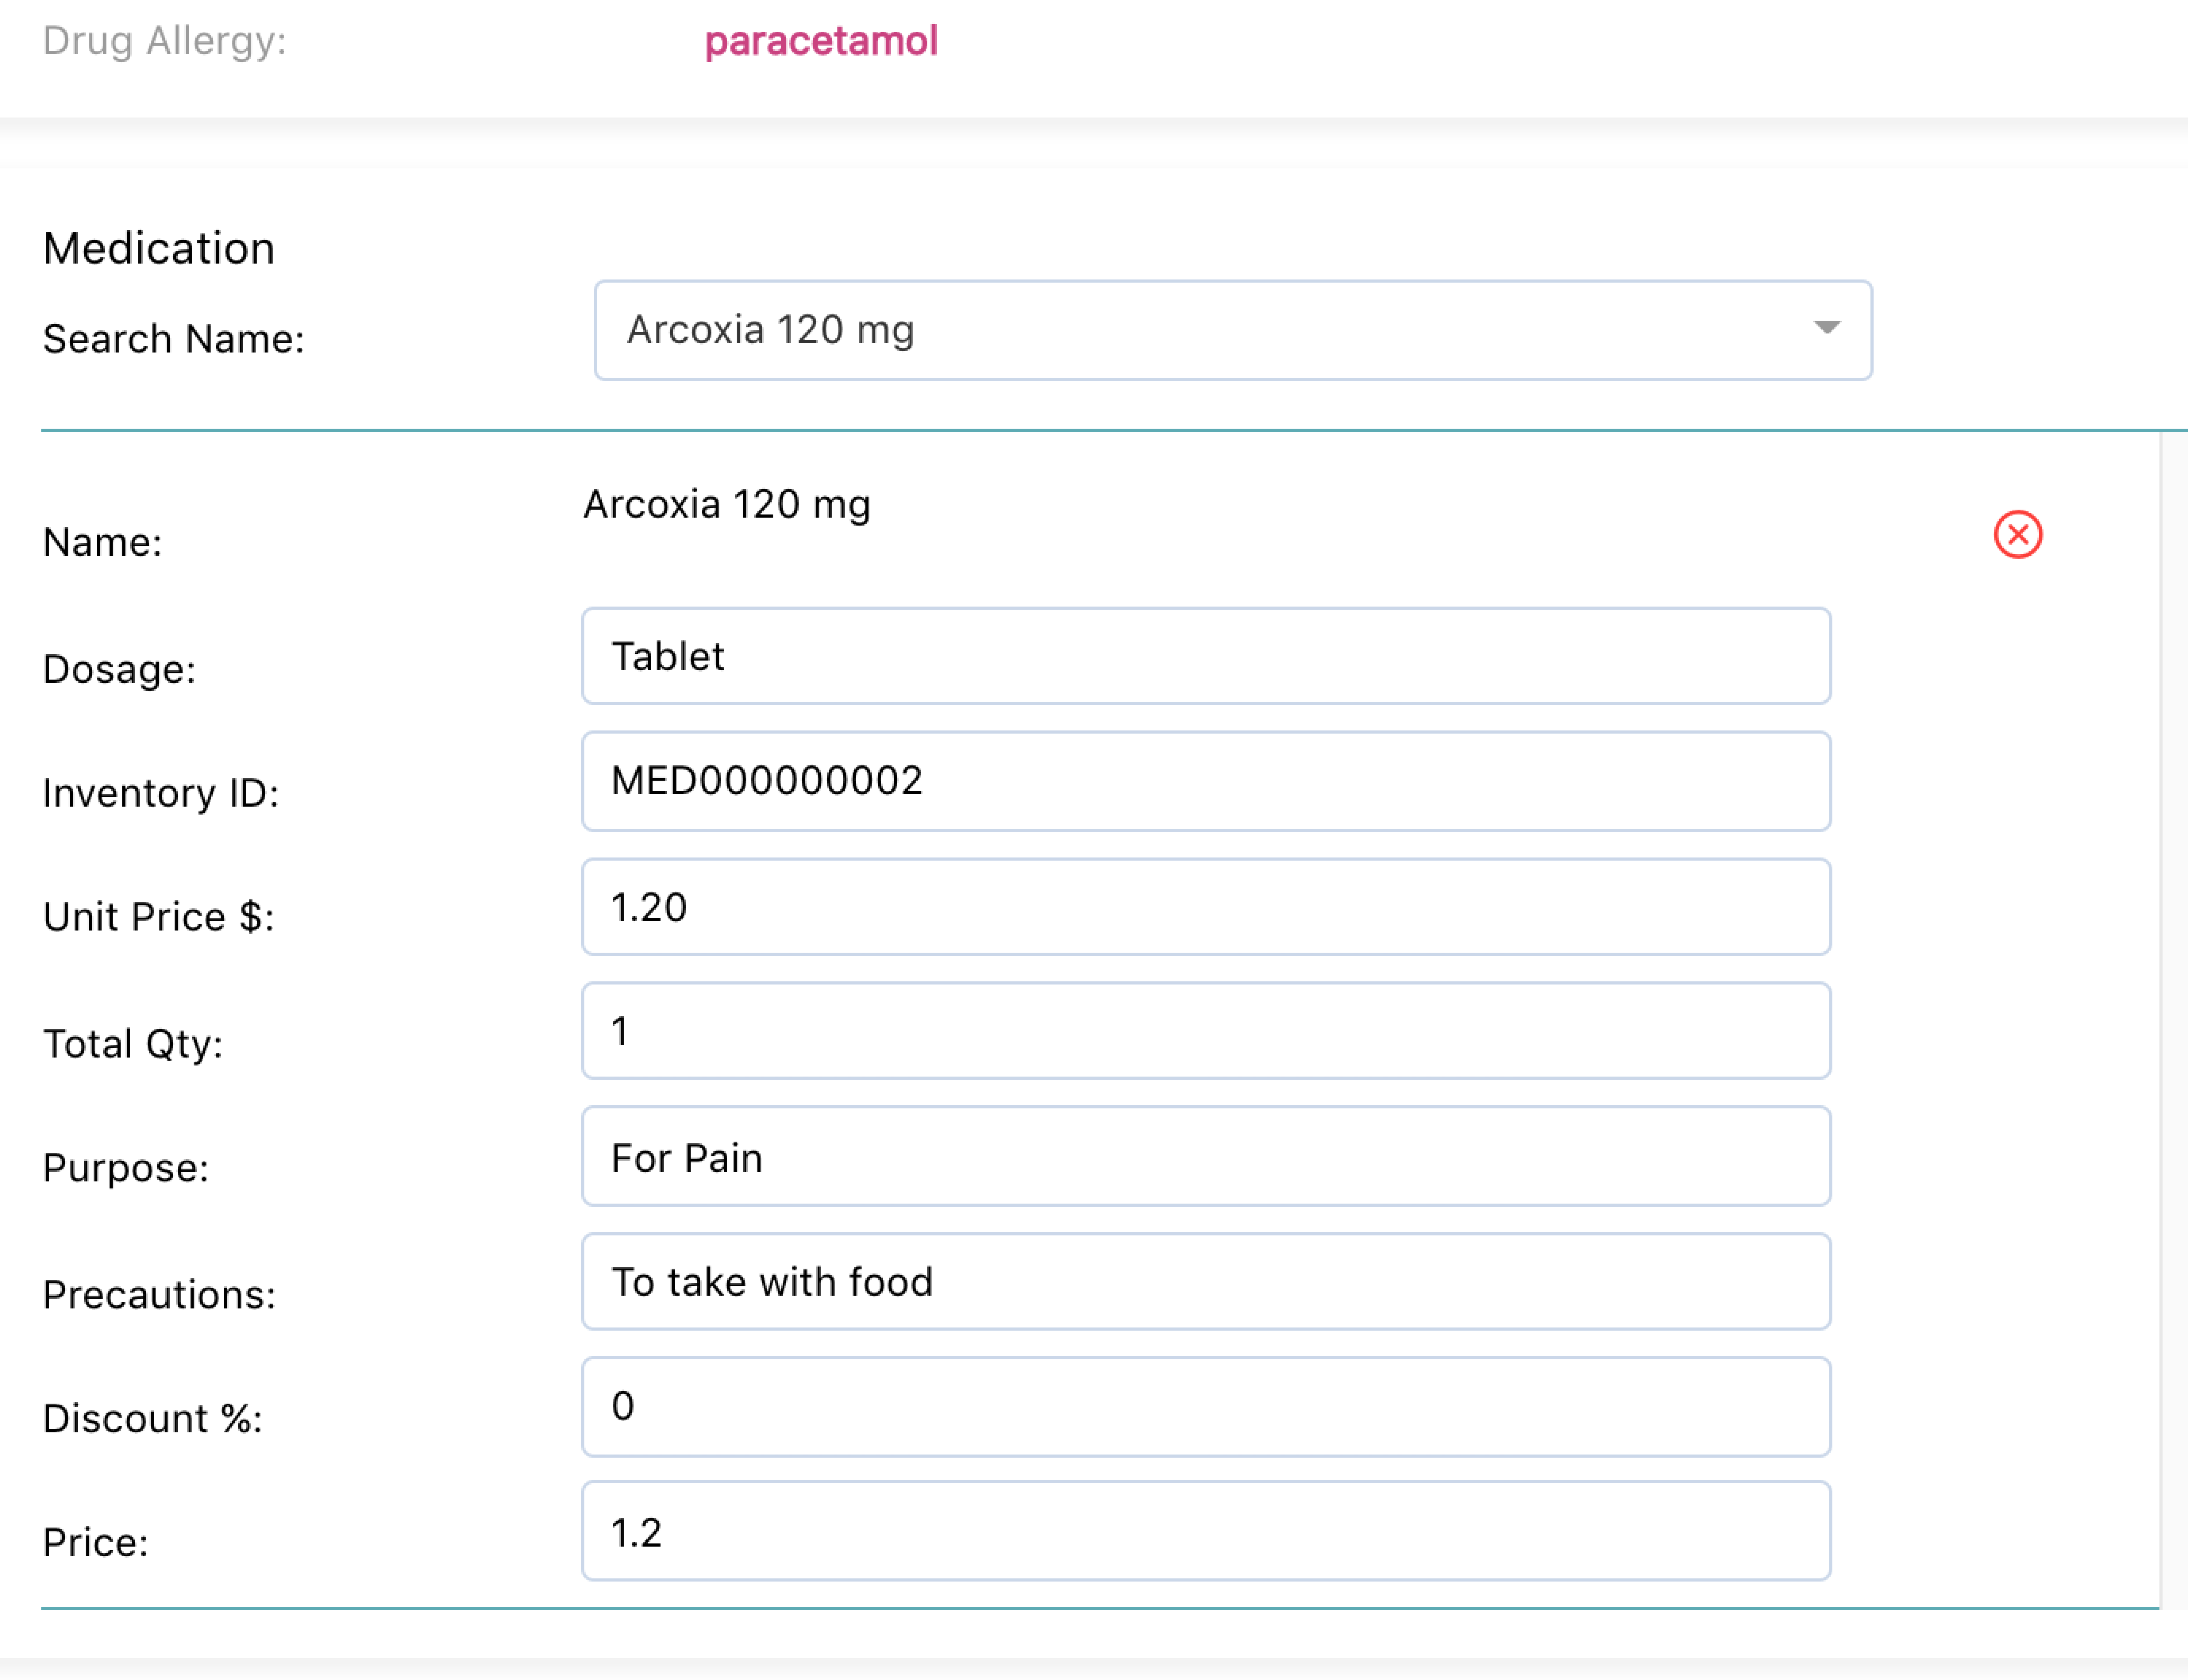
Task: Click the Price label
Action: [96, 1543]
